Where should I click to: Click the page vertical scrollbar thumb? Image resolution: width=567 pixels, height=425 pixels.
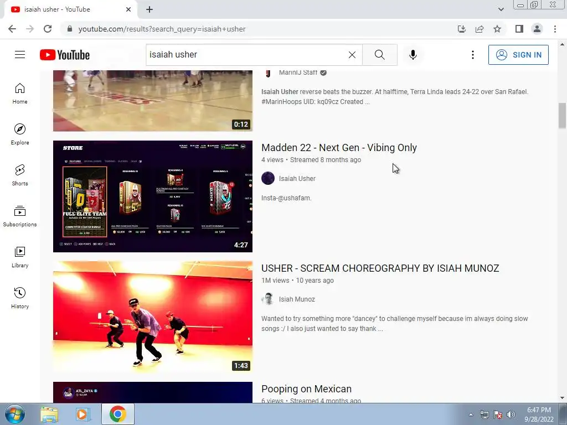(562, 116)
